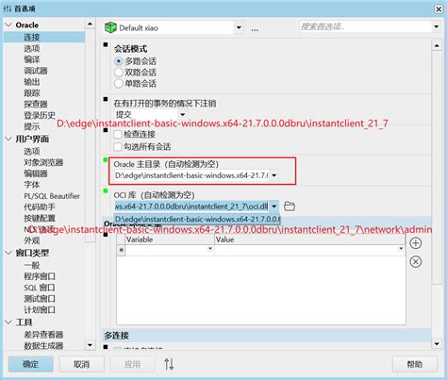The height and width of the screenshot is (380, 447).
Task: Add a new Oracle variable with the plus icon
Action: [416, 243]
